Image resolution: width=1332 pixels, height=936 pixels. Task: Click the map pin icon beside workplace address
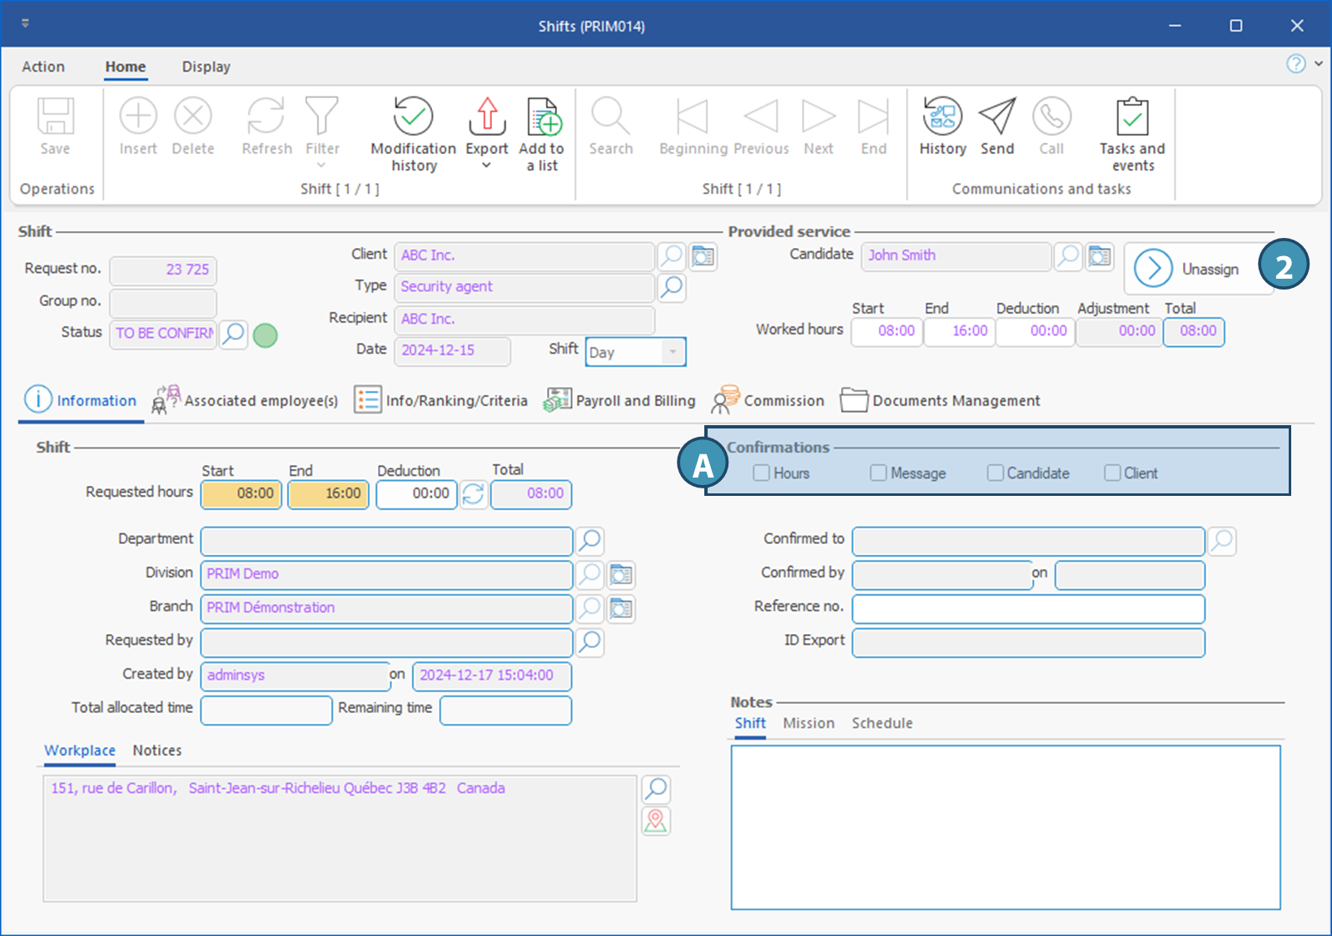(656, 821)
